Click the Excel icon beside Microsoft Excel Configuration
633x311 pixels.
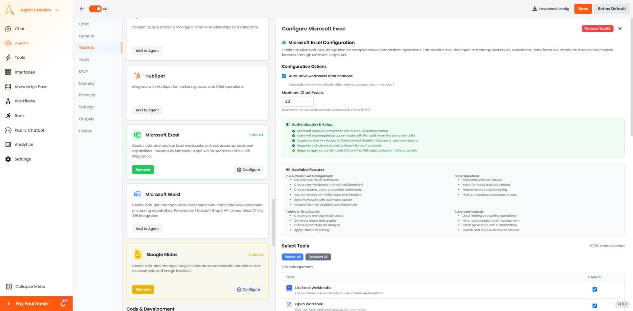coord(284,43)
